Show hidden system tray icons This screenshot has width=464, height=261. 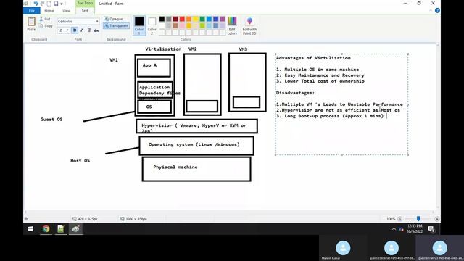(x=394, y=229)
